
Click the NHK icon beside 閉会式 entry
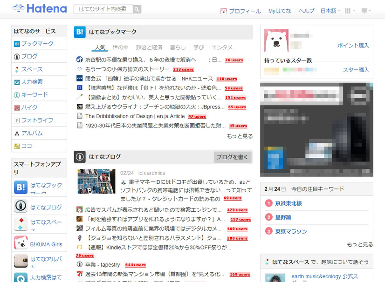tap(80, 78)
